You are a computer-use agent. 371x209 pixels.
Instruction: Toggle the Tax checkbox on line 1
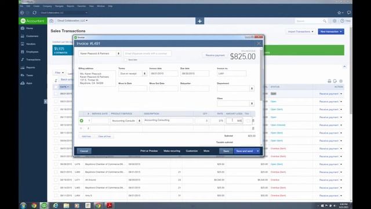click(248, 121)
